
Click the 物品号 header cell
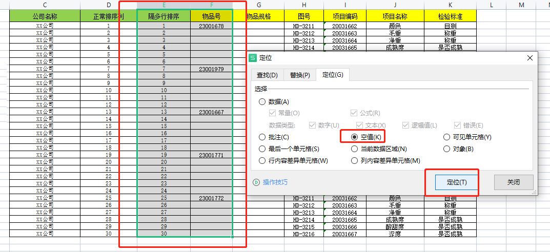212,16
